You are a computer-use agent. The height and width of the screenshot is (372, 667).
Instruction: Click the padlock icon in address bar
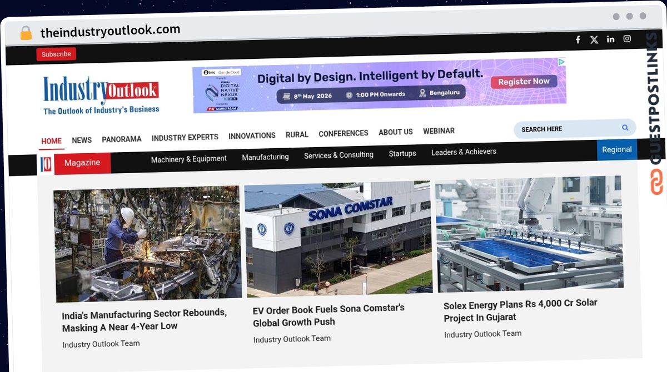pos(26,33)
